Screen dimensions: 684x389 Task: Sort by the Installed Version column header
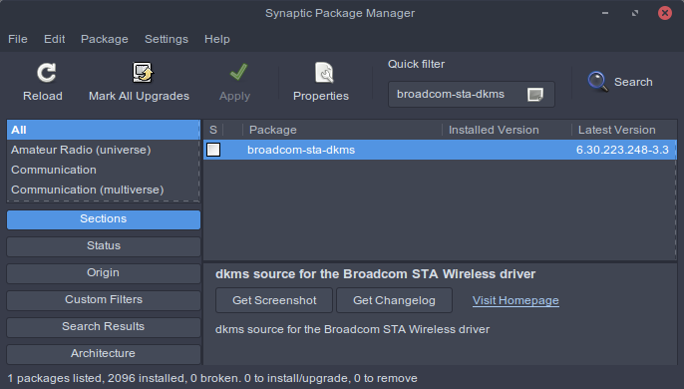(x=507, y=130)
